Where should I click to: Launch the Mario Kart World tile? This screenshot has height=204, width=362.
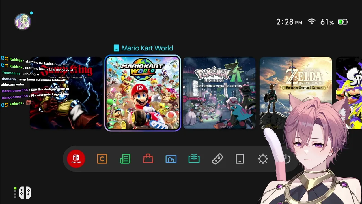click(x=143, y=93)
